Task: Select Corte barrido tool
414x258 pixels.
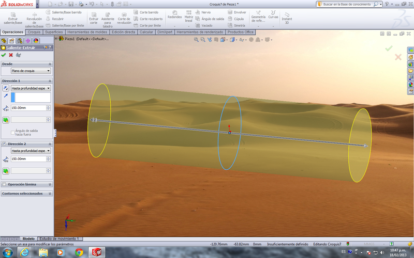Action: [x=146, y=12]
